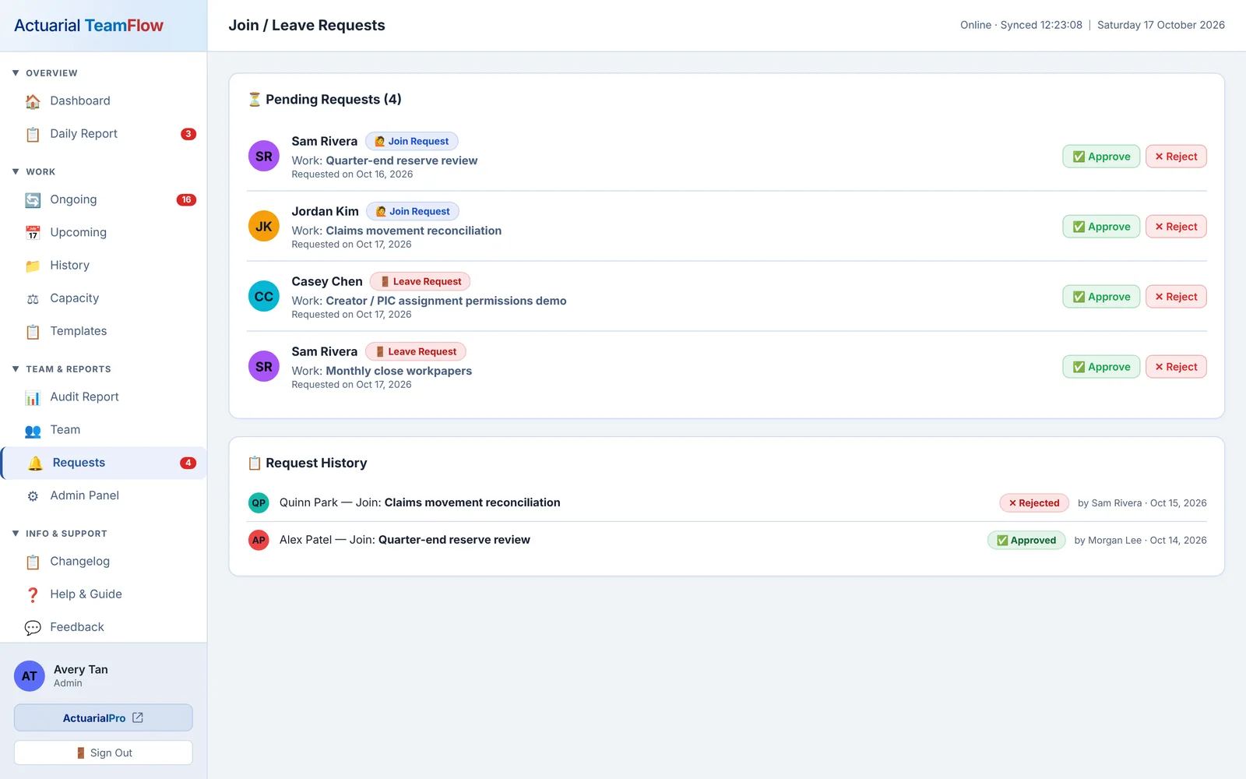Reject Casey Chen's leave request
The image size is (1246, 779).
[1176, 297]
